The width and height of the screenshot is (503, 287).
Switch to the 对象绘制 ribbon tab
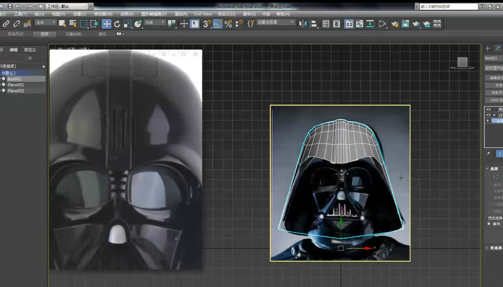pyautogui.click(x=73, y=34)
